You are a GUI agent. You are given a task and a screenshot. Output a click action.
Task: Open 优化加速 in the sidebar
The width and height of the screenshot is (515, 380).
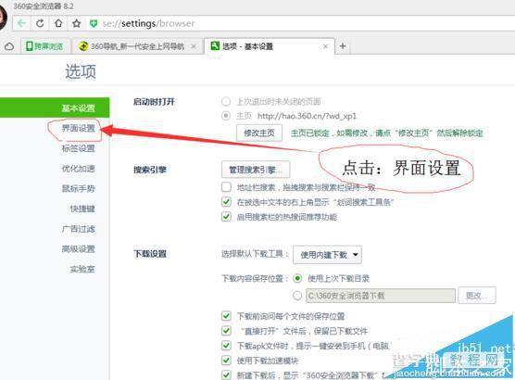coord(78,169)
